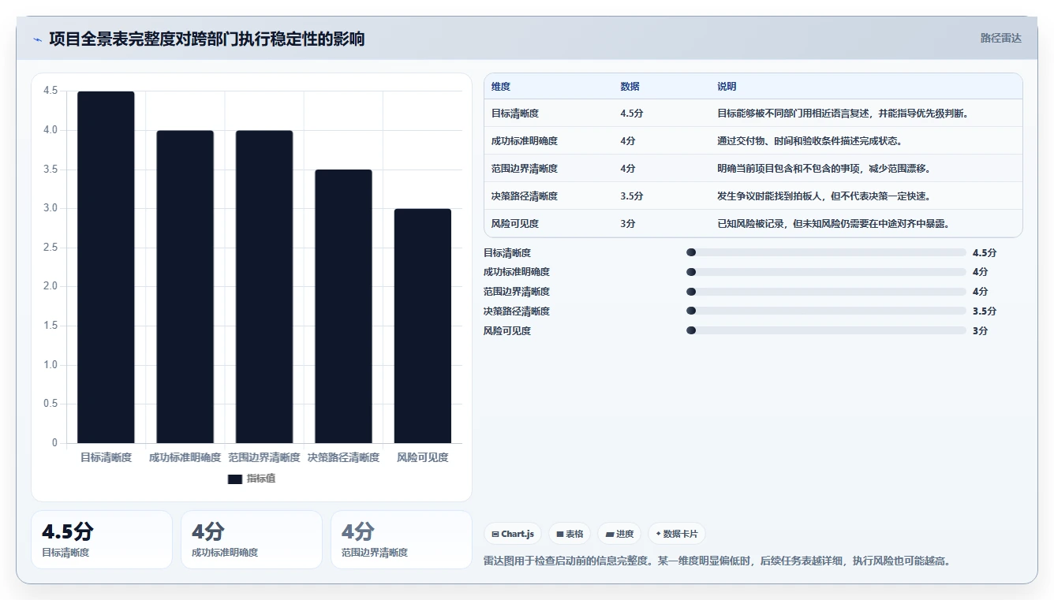Click the 风险可见度 progress bar

(x=826, y=330)
